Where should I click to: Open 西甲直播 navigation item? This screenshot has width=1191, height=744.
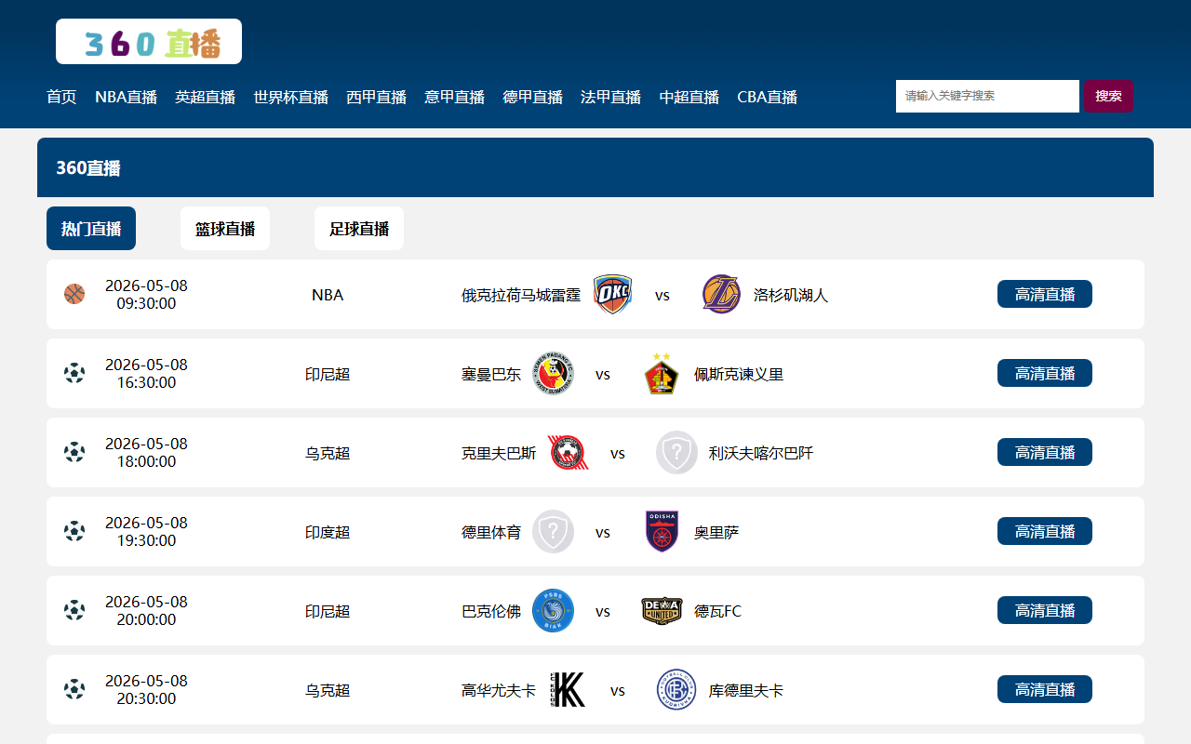[377, 97]
